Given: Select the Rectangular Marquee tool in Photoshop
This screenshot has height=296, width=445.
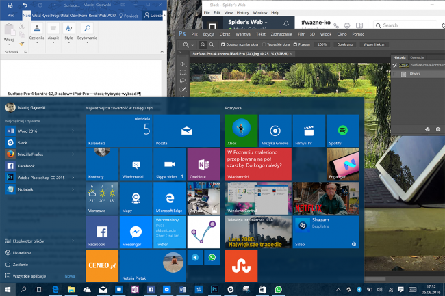Looking at the screenshot, I should point(183,72).
